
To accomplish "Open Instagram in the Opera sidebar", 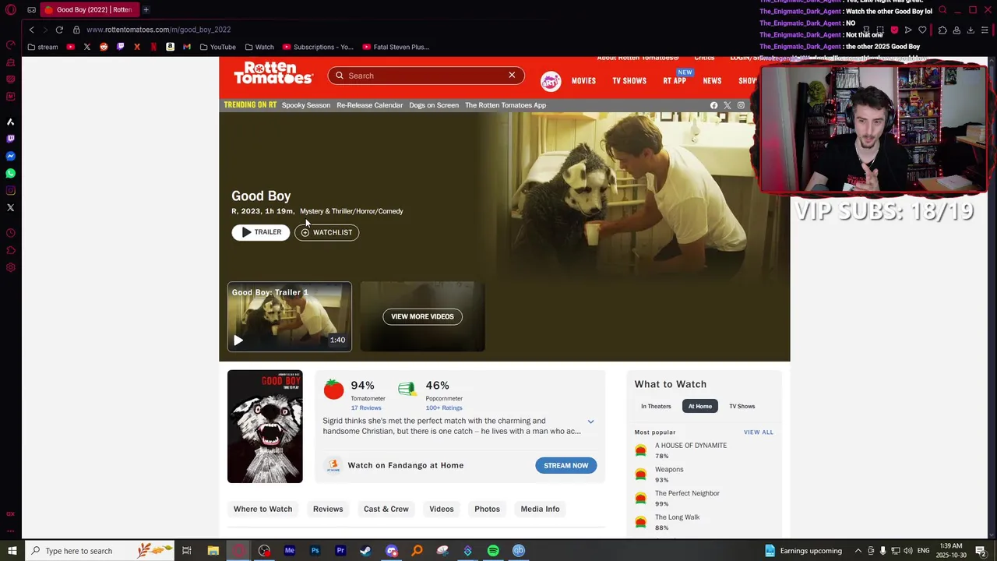I will (x=11, y=190).
